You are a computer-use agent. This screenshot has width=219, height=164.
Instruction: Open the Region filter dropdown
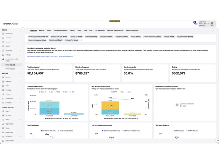coord(135,37)
